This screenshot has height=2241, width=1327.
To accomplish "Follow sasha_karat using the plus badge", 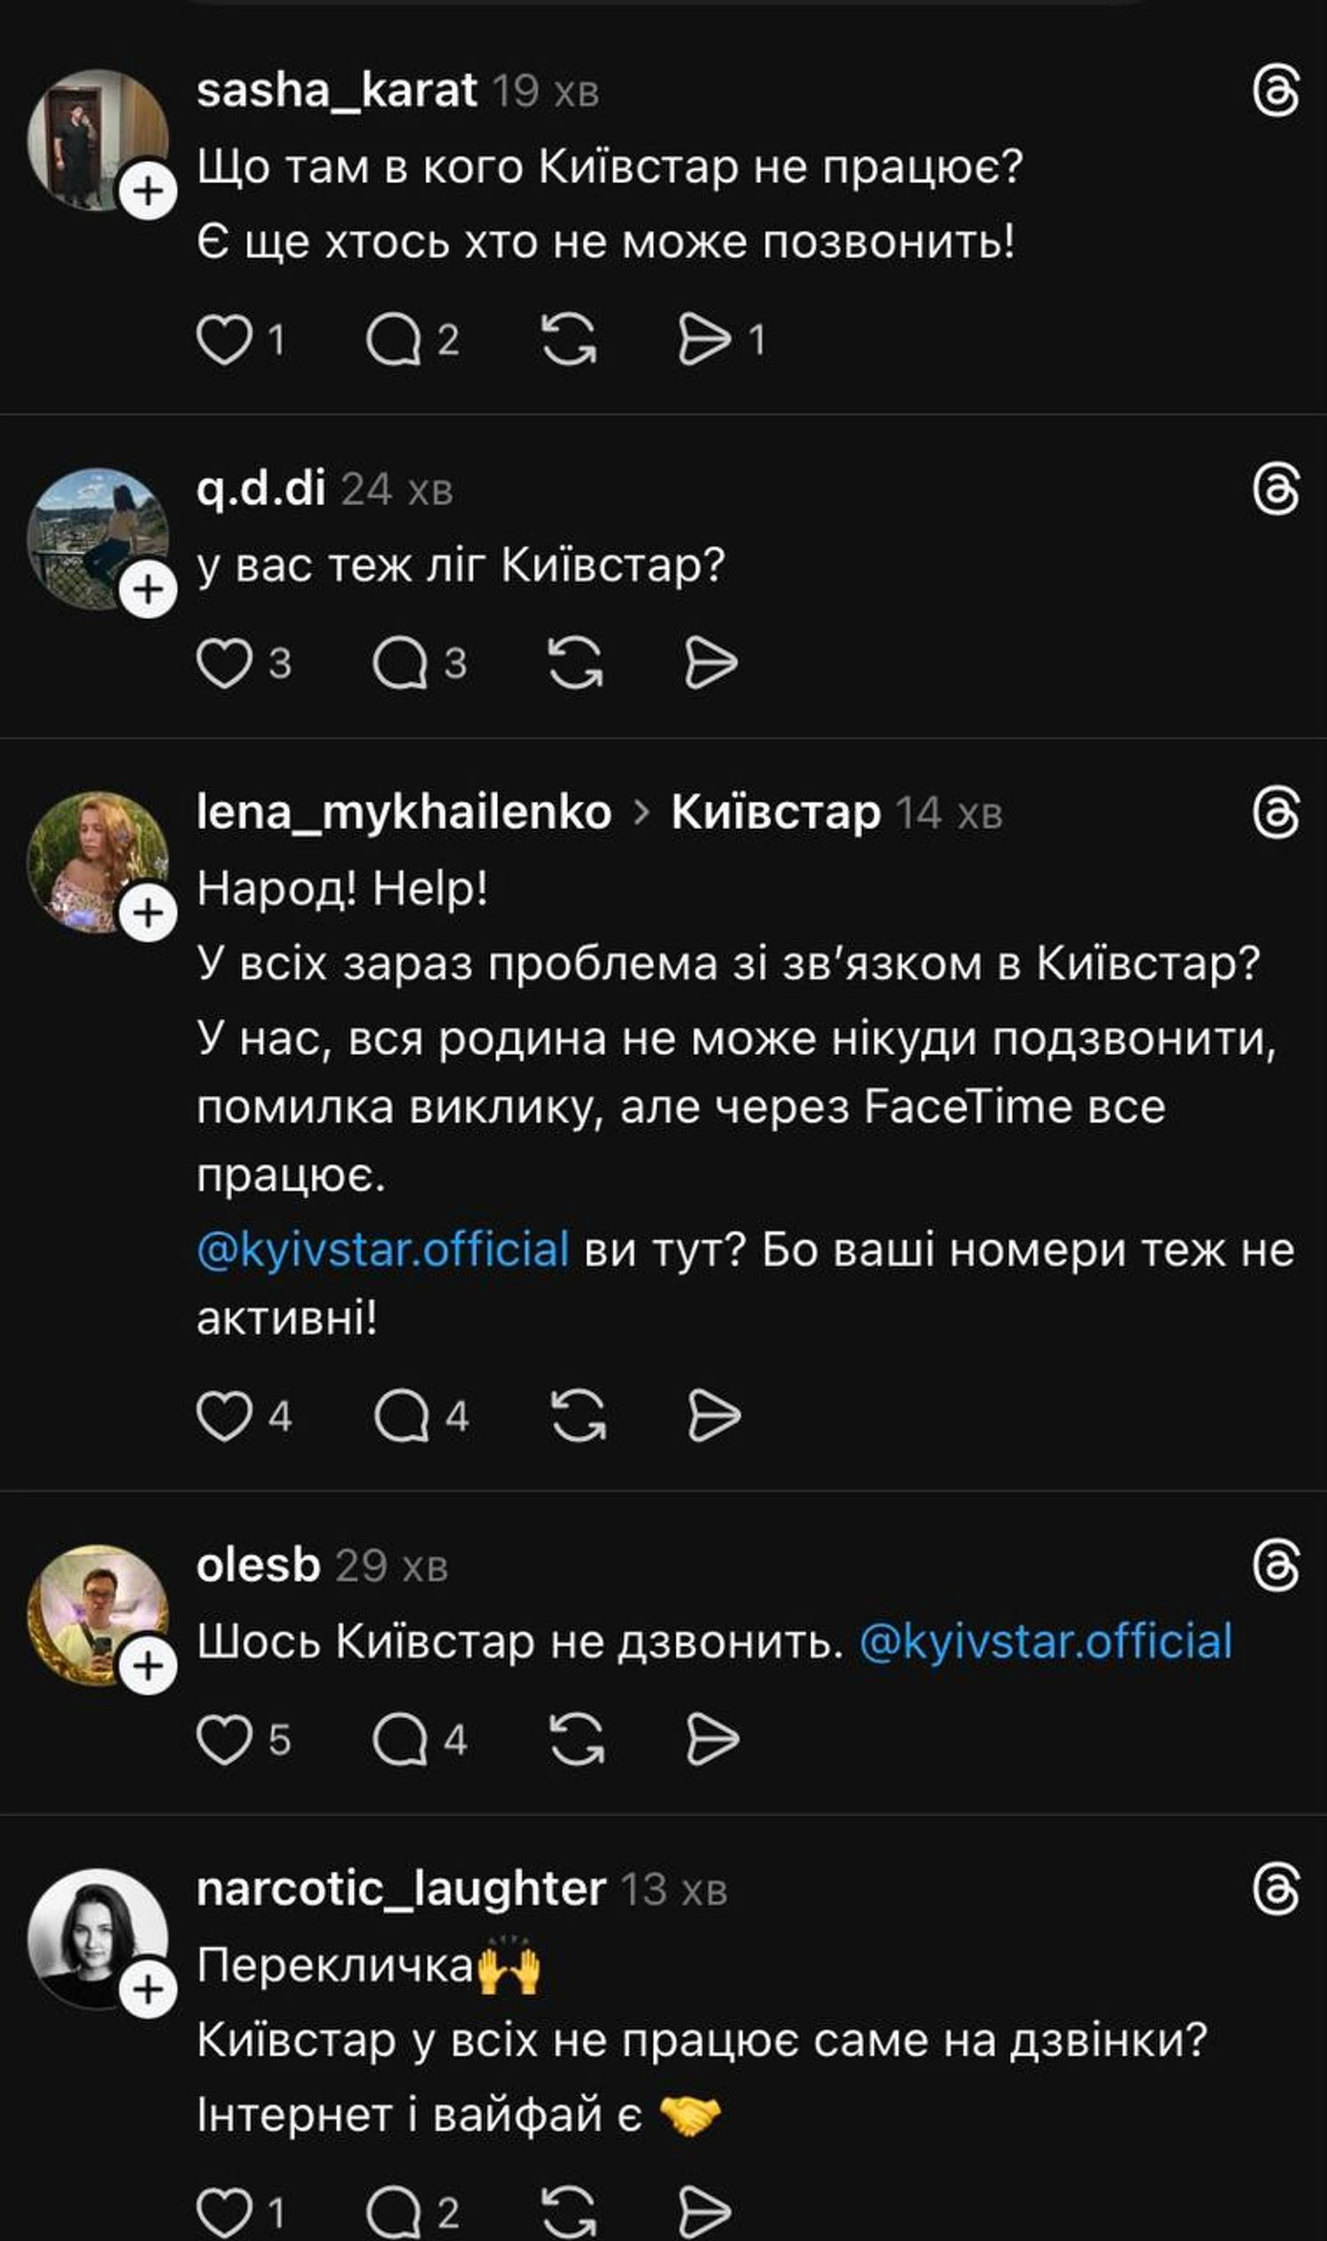I will tap(149, 189).
